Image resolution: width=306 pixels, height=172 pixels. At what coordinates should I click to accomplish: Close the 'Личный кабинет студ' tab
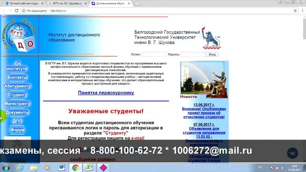click(43, 3)
